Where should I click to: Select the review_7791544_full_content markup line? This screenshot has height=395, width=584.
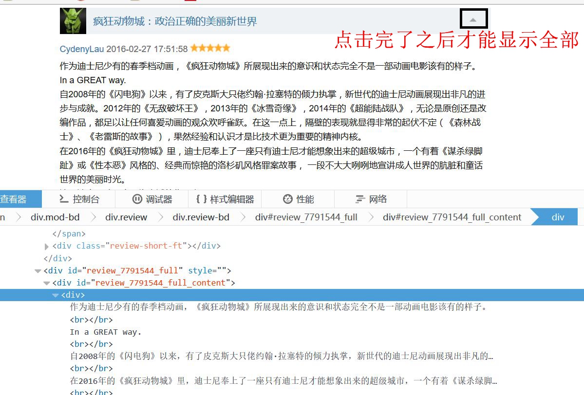[x=144, y=283]
